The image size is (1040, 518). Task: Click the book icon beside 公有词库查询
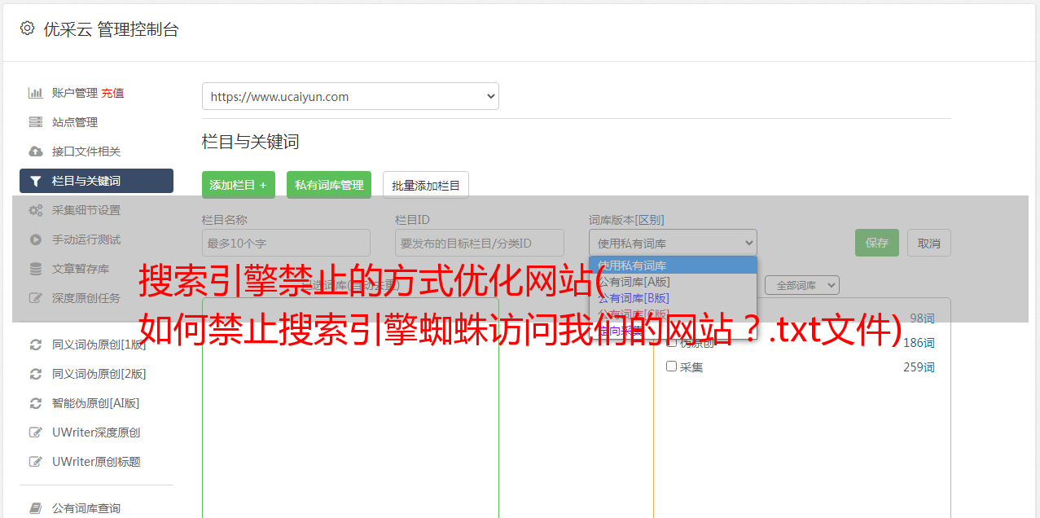35,508
